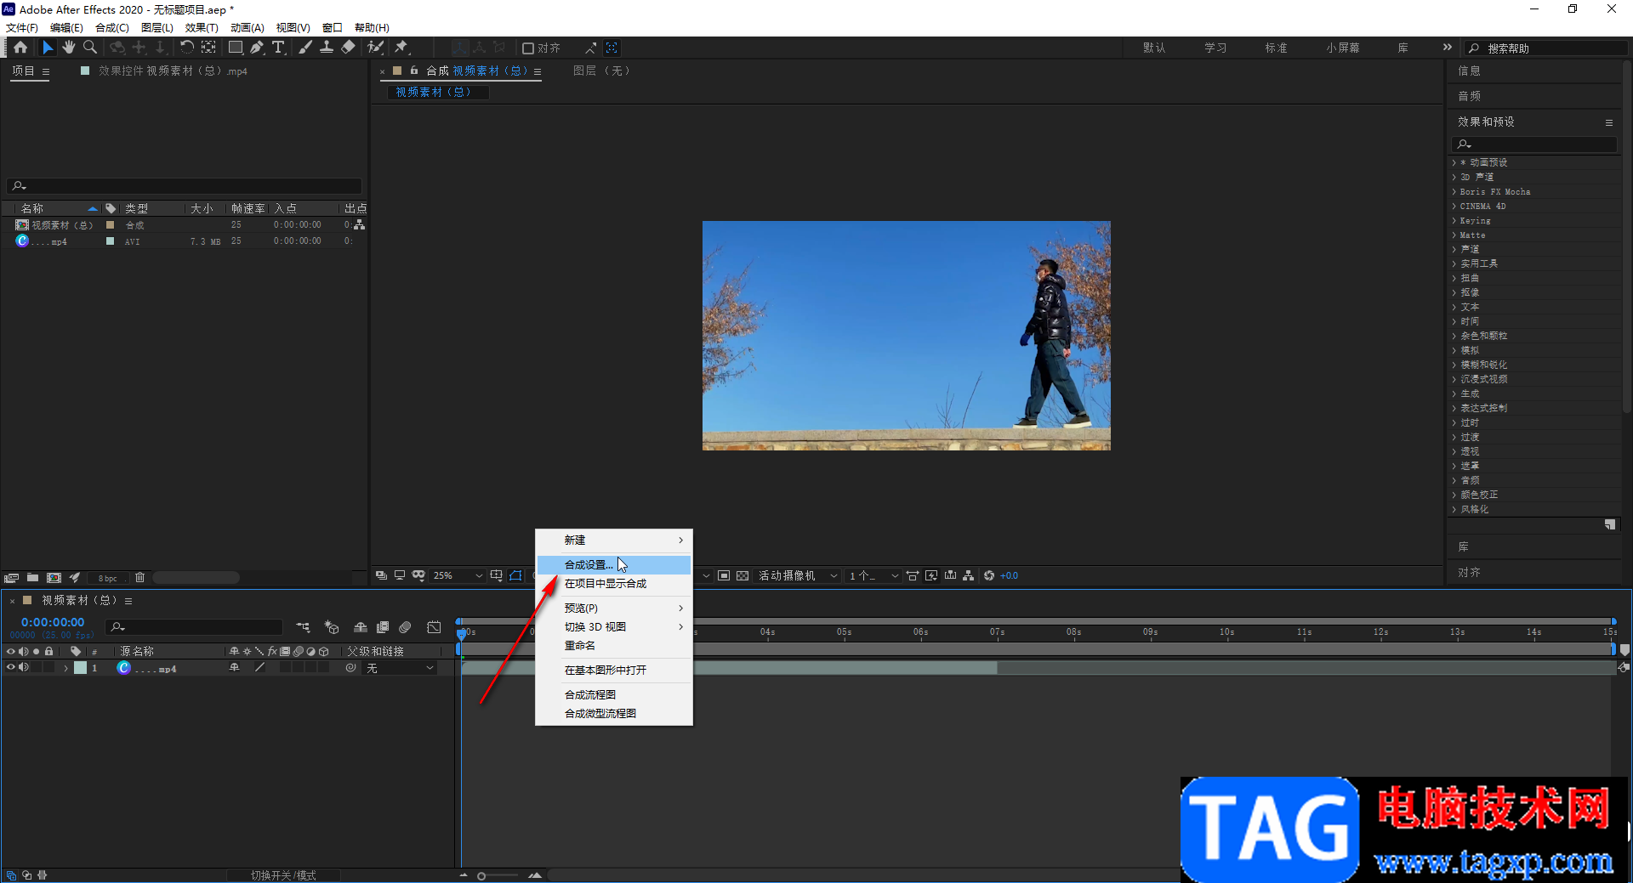Click the composition mini-flowchart icon in timeline
The height and width of the screenshot is (883, 1633).
[304, 627]
